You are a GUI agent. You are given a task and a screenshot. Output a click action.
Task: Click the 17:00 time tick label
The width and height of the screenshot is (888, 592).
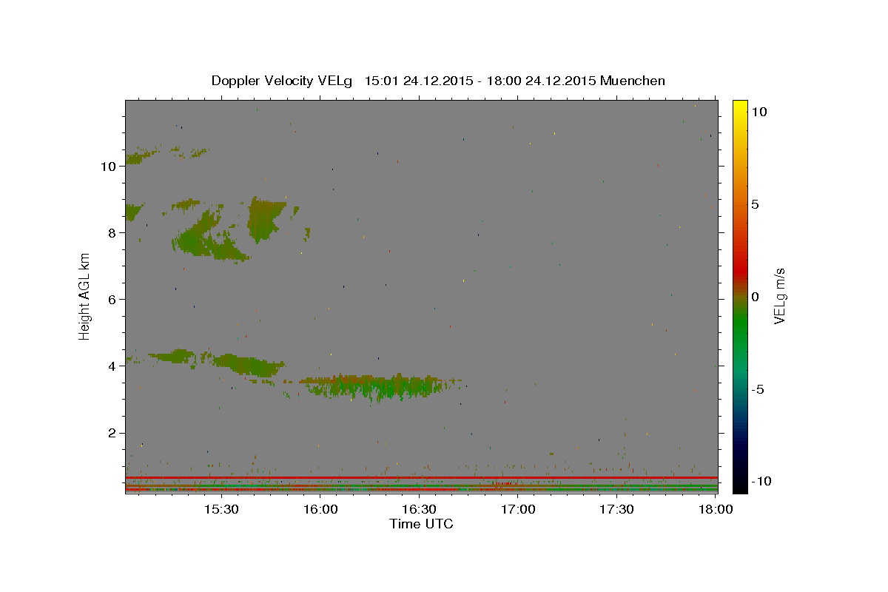coord(518,510)
